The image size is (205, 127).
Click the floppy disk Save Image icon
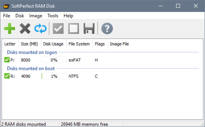point(89,28)
